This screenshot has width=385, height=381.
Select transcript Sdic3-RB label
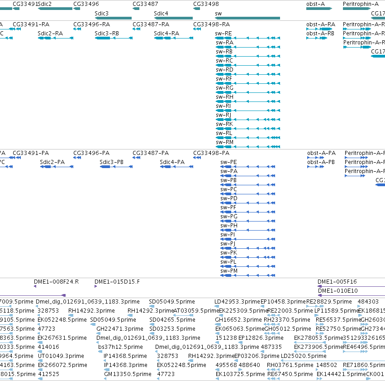(107, 34)
